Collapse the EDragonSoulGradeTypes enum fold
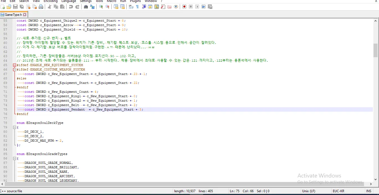 click(x=14, y=158)
